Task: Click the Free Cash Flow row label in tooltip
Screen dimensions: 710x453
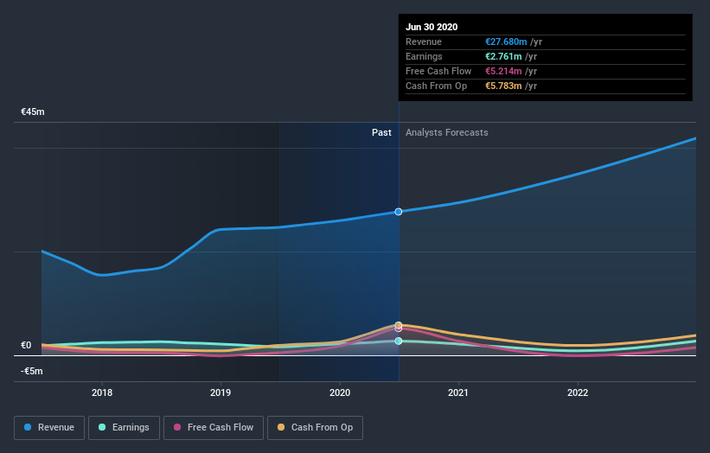Action: tap(438, 71)
